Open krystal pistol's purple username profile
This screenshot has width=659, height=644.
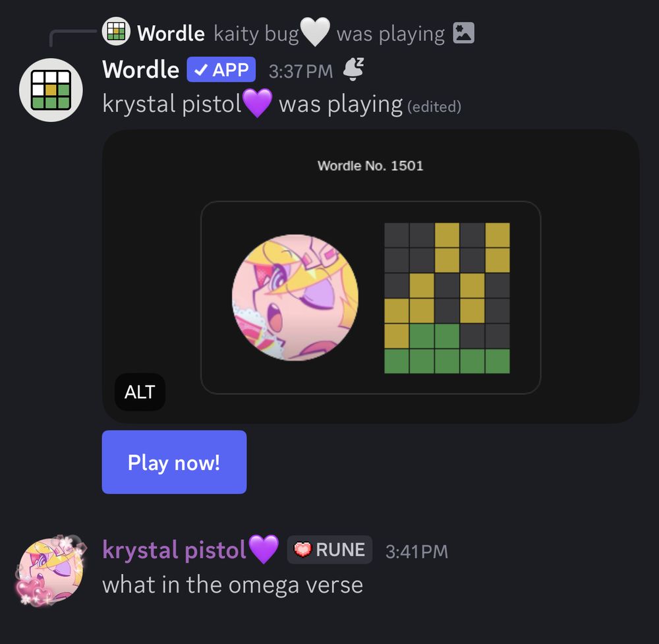click(x=174, y=550)
